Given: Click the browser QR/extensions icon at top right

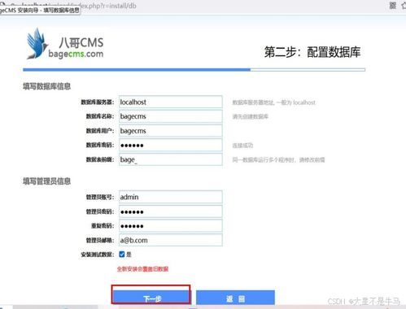Looking at the screenshot, I should [393, 5].
